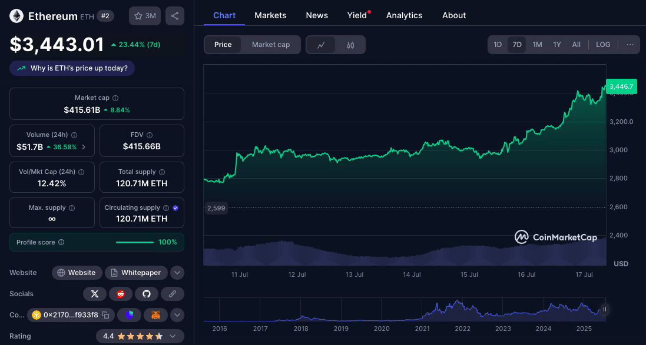Click the 2021 label in range navigator
The height and width of the screenshot is (345, 646).
click(x=422, y=329)
